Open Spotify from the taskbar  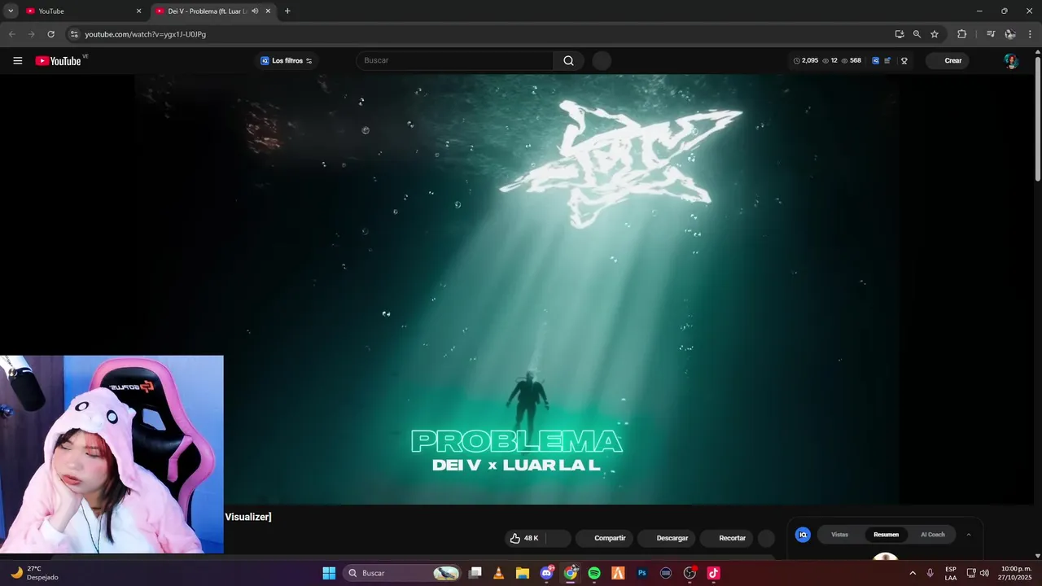pos(594,573)
